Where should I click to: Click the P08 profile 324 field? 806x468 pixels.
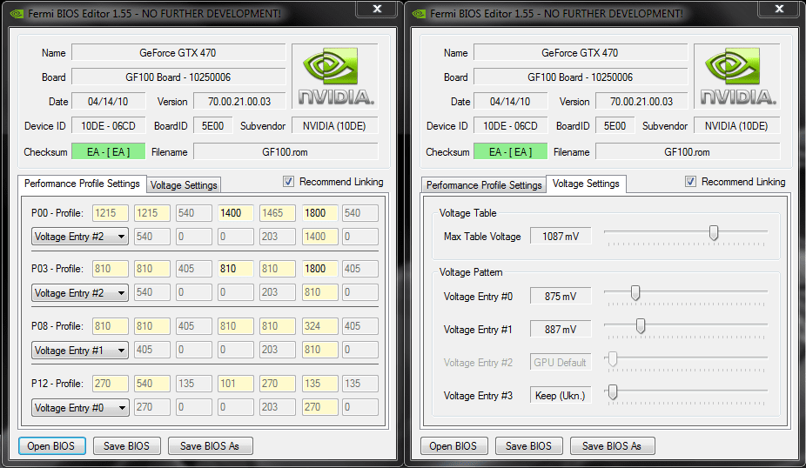click(319, 326)
